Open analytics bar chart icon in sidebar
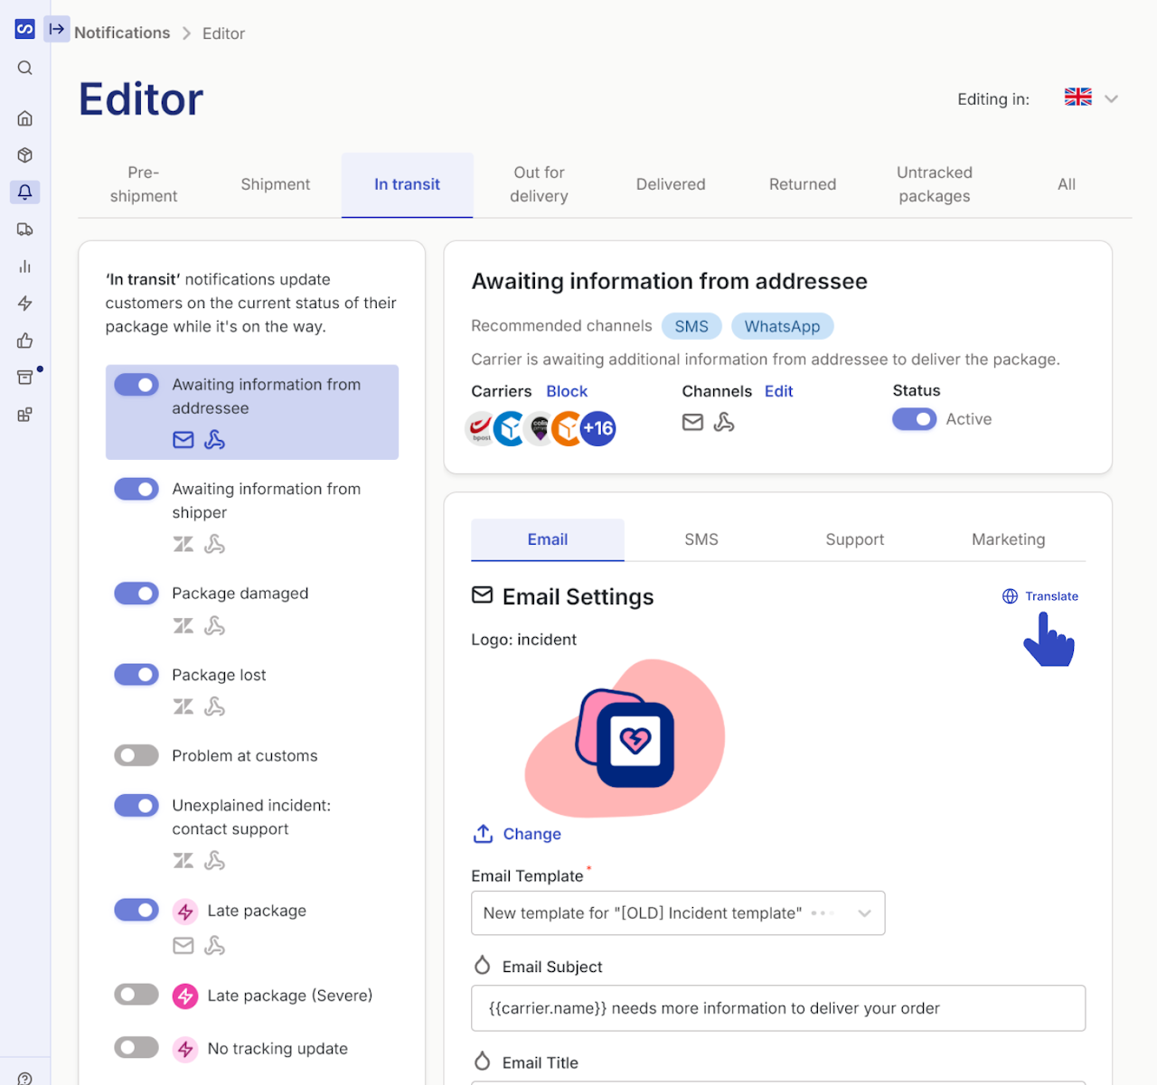This screenshot has width=1157, height=1085. click(x=25, y=267)
